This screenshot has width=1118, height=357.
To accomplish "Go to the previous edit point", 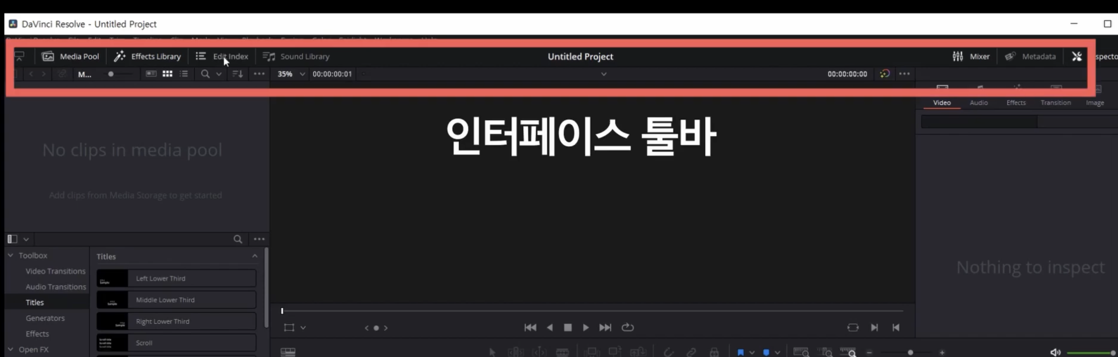I will (x=896, y=328).
